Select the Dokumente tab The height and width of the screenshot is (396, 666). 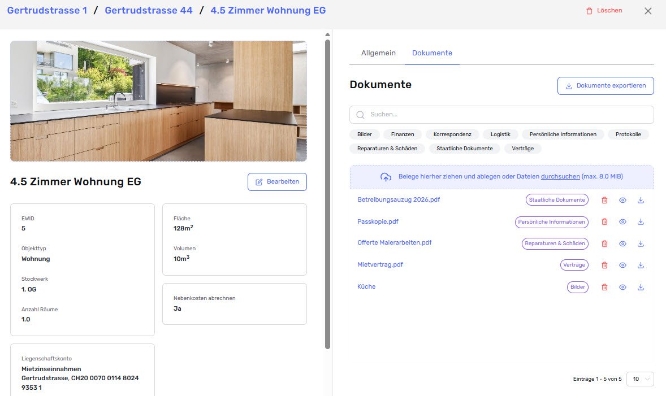point(432,53)
